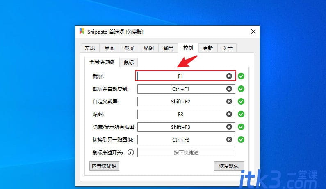This screenshot has height=189, width=326.
Task: Switch to the 鼠标 sub-tab
Action: pos(129,62)
